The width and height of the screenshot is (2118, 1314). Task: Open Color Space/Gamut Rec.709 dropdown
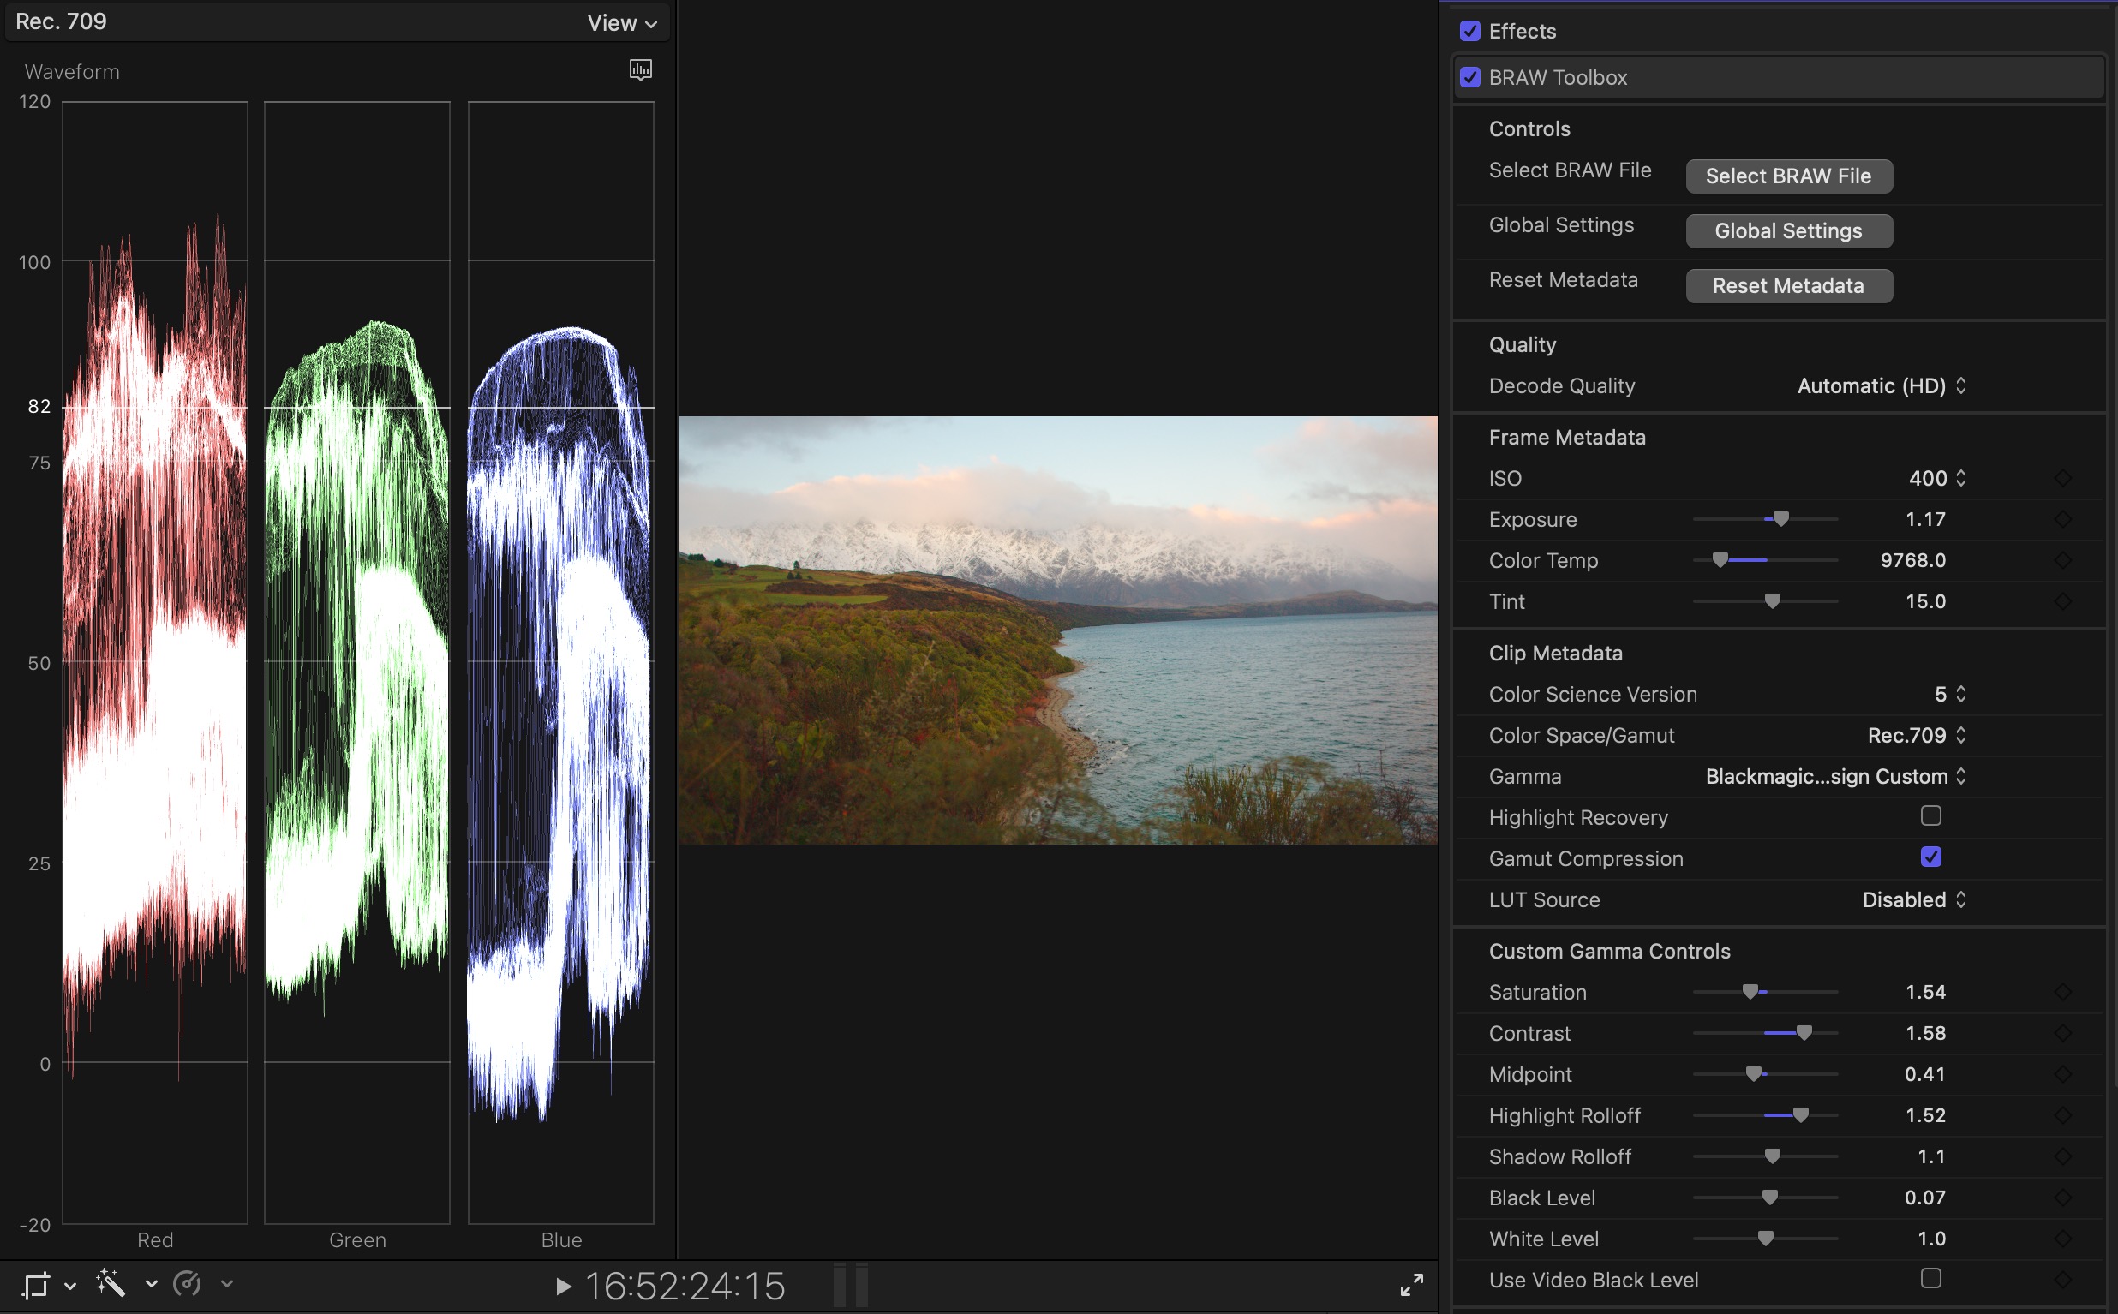[x=1918, y=735]
